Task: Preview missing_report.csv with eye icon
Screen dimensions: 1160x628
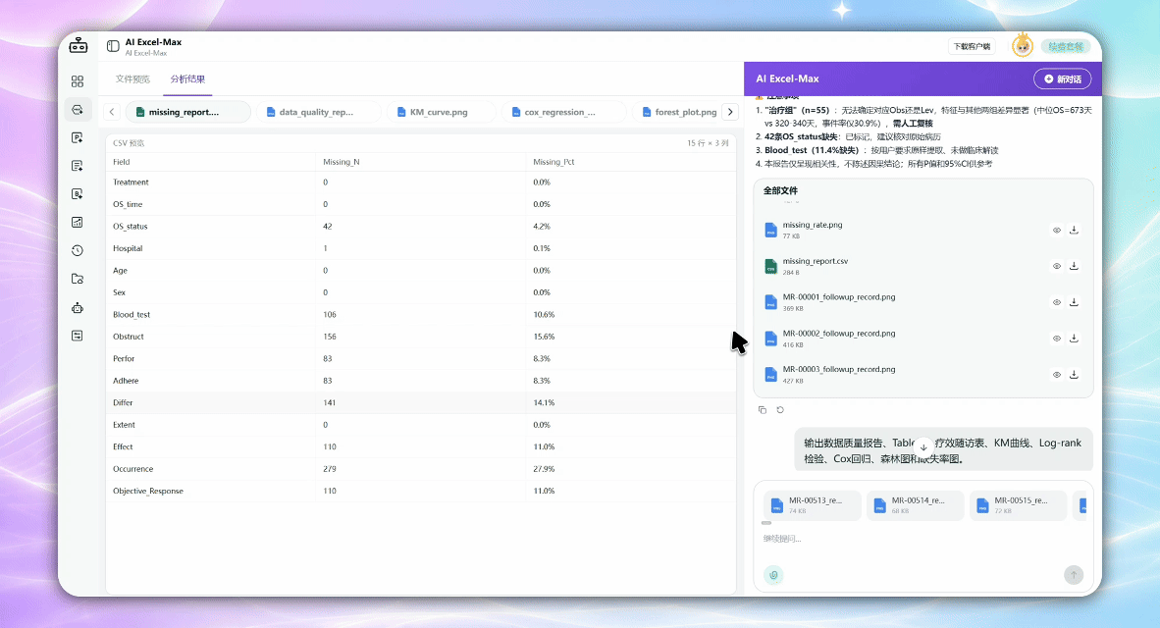Action: 1056,266
